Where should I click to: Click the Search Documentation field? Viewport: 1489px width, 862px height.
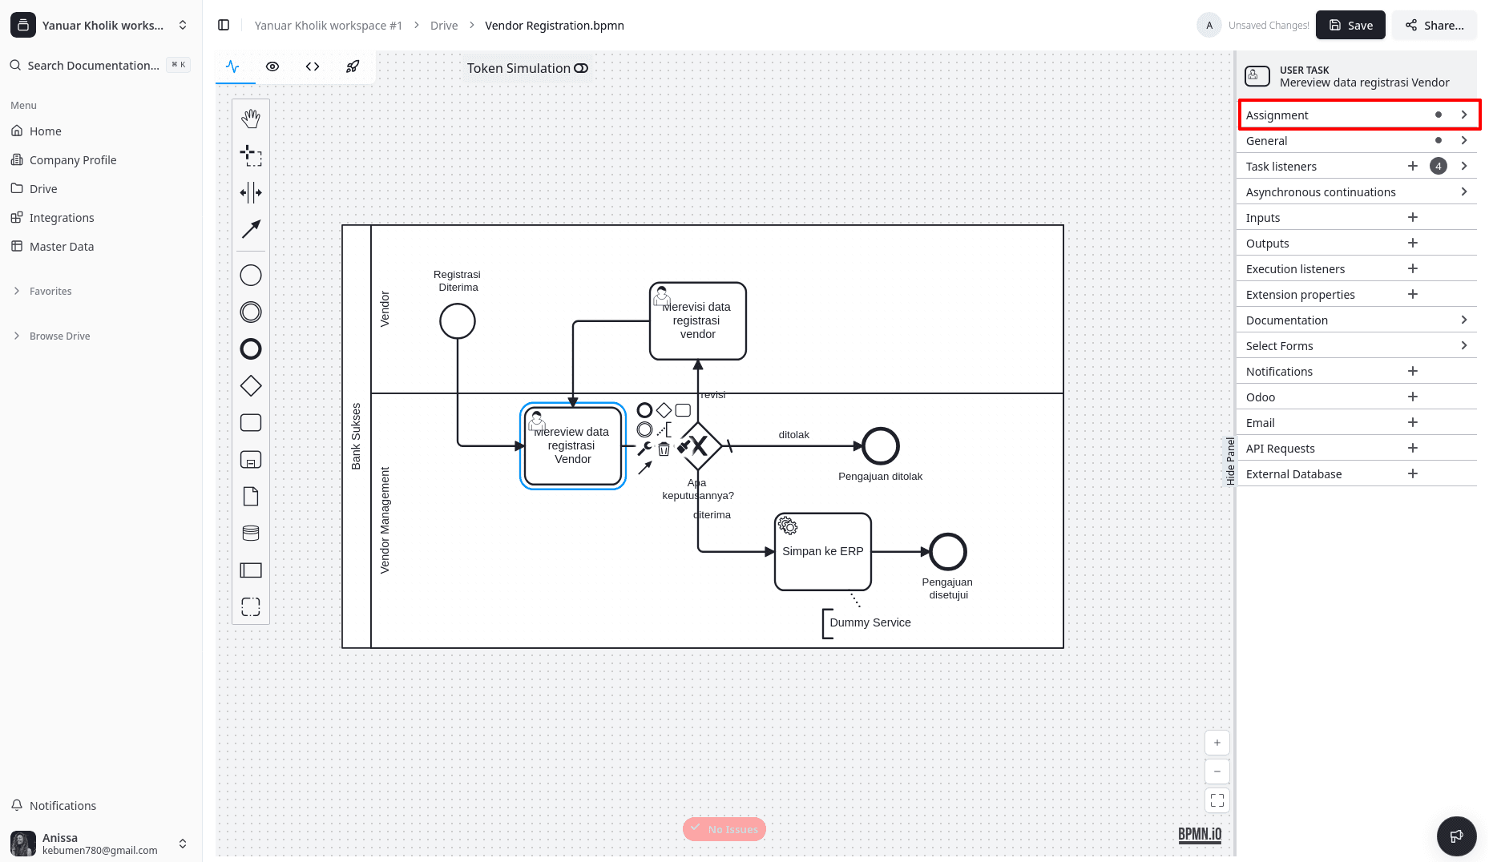(94, 65)
